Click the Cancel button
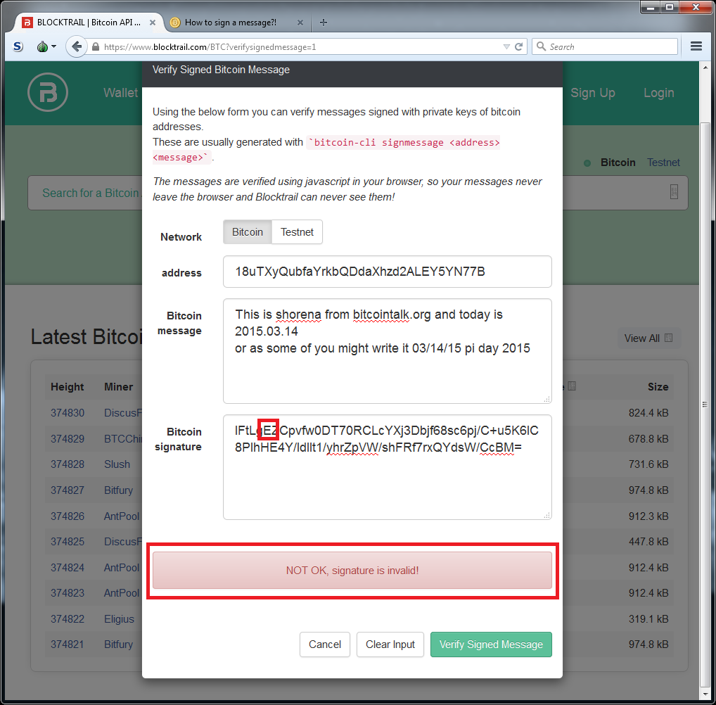The height and width of the screenshot is (705, 716). click(325, 644)
